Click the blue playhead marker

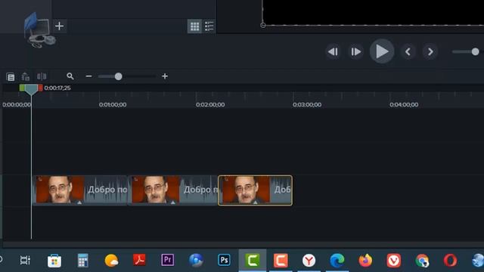coord(31,89)
